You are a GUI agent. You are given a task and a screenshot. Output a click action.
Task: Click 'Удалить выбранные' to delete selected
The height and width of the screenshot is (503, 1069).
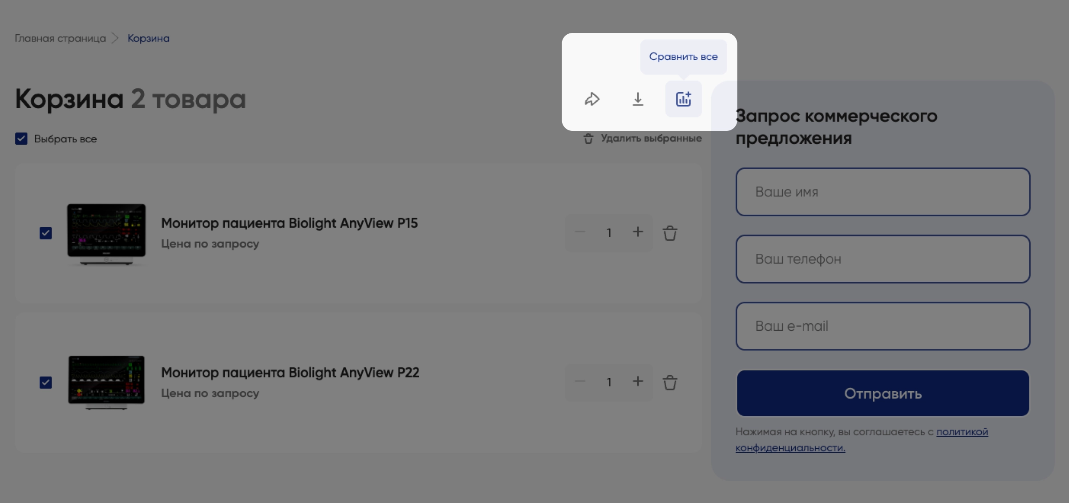(643, 138)
